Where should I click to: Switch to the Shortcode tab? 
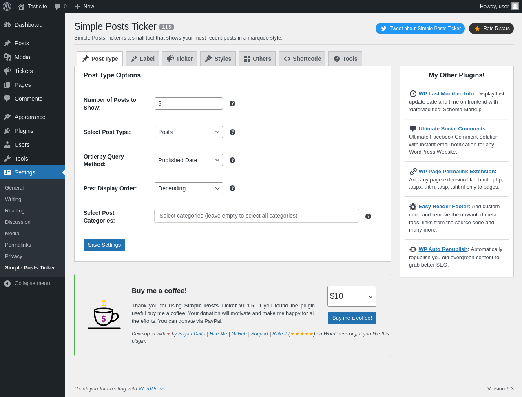coord(302,59)
